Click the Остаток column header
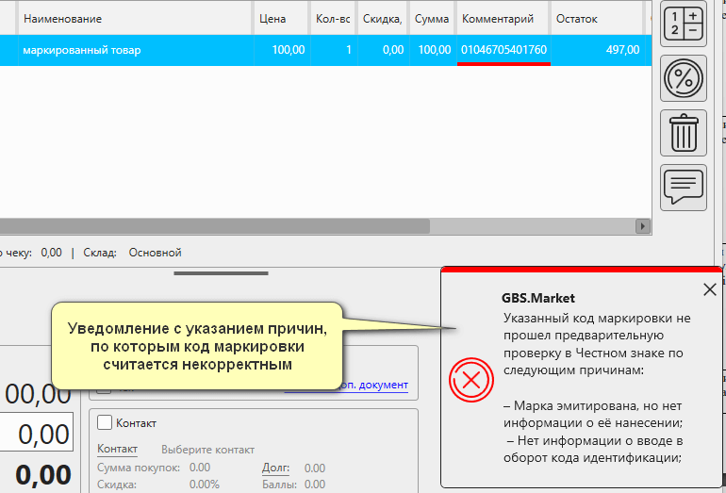The width and height of the screenshot is (726, 493). coord(577,19)
